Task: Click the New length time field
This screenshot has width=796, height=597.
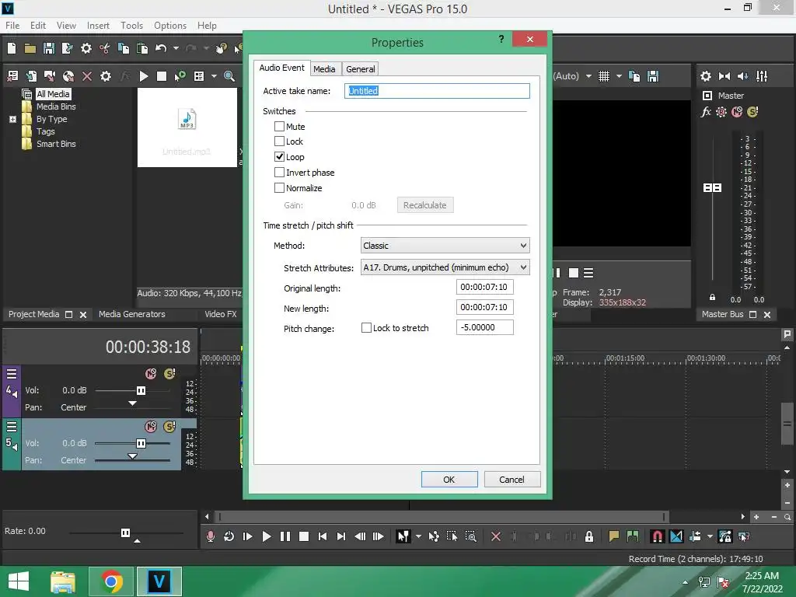Action: coord(485,307)
